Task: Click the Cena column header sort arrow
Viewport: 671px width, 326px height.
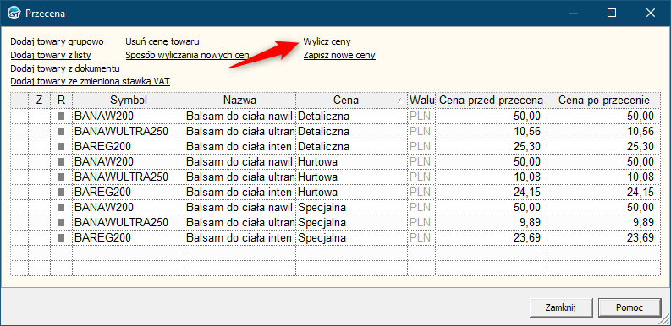Action: click(399, 101)
